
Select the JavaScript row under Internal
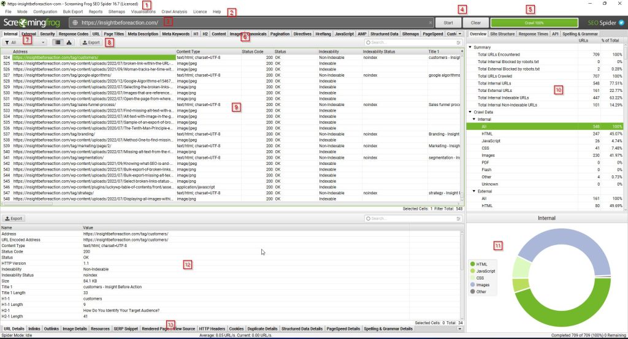coord(545,141)
